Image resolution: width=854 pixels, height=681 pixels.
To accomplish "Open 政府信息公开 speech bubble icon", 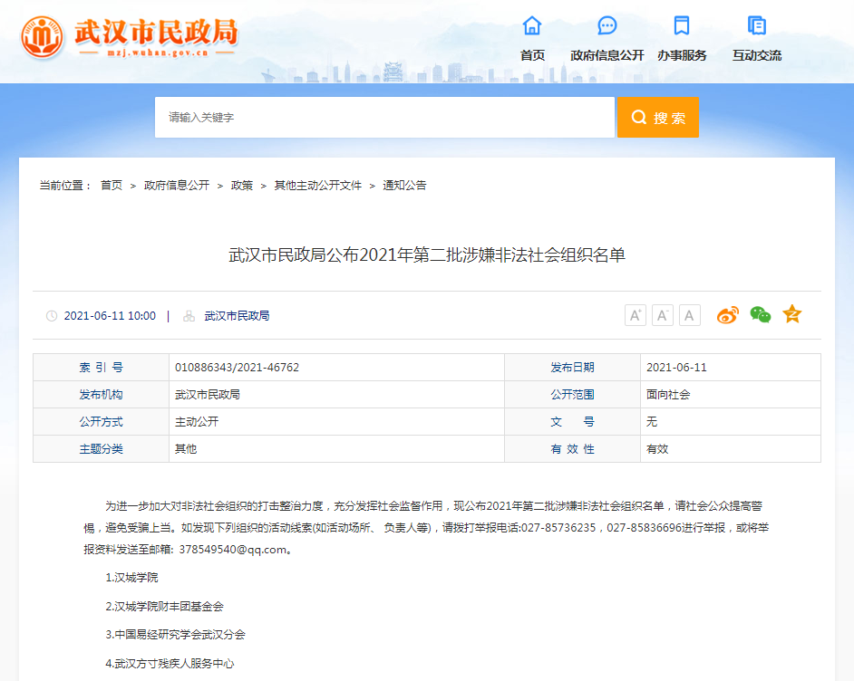I will point(607,25).
